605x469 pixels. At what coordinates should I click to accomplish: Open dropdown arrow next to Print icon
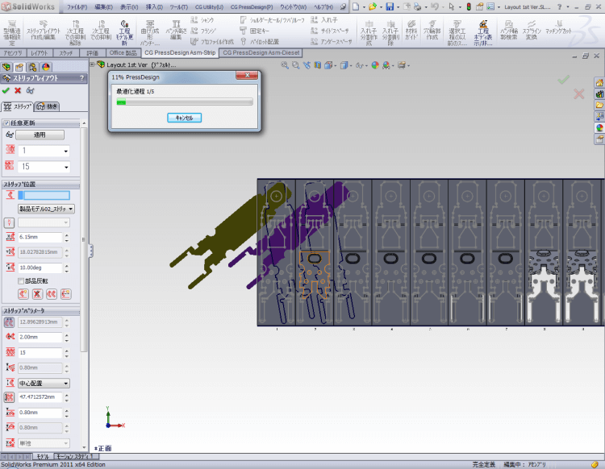coord(426,7)
